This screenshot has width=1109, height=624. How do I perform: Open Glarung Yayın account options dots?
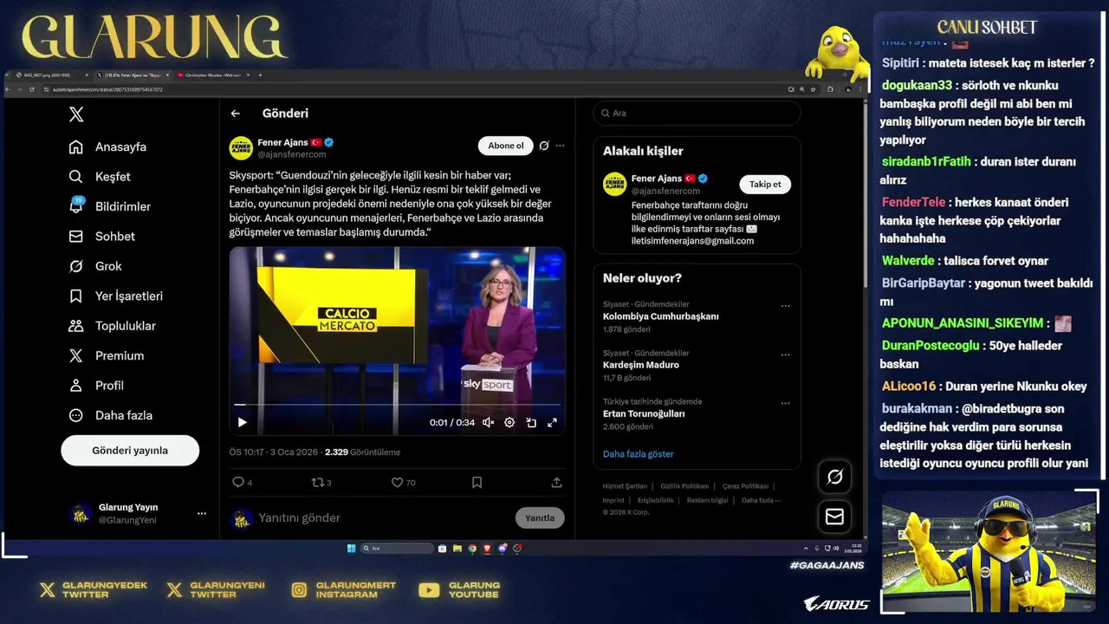202,513
